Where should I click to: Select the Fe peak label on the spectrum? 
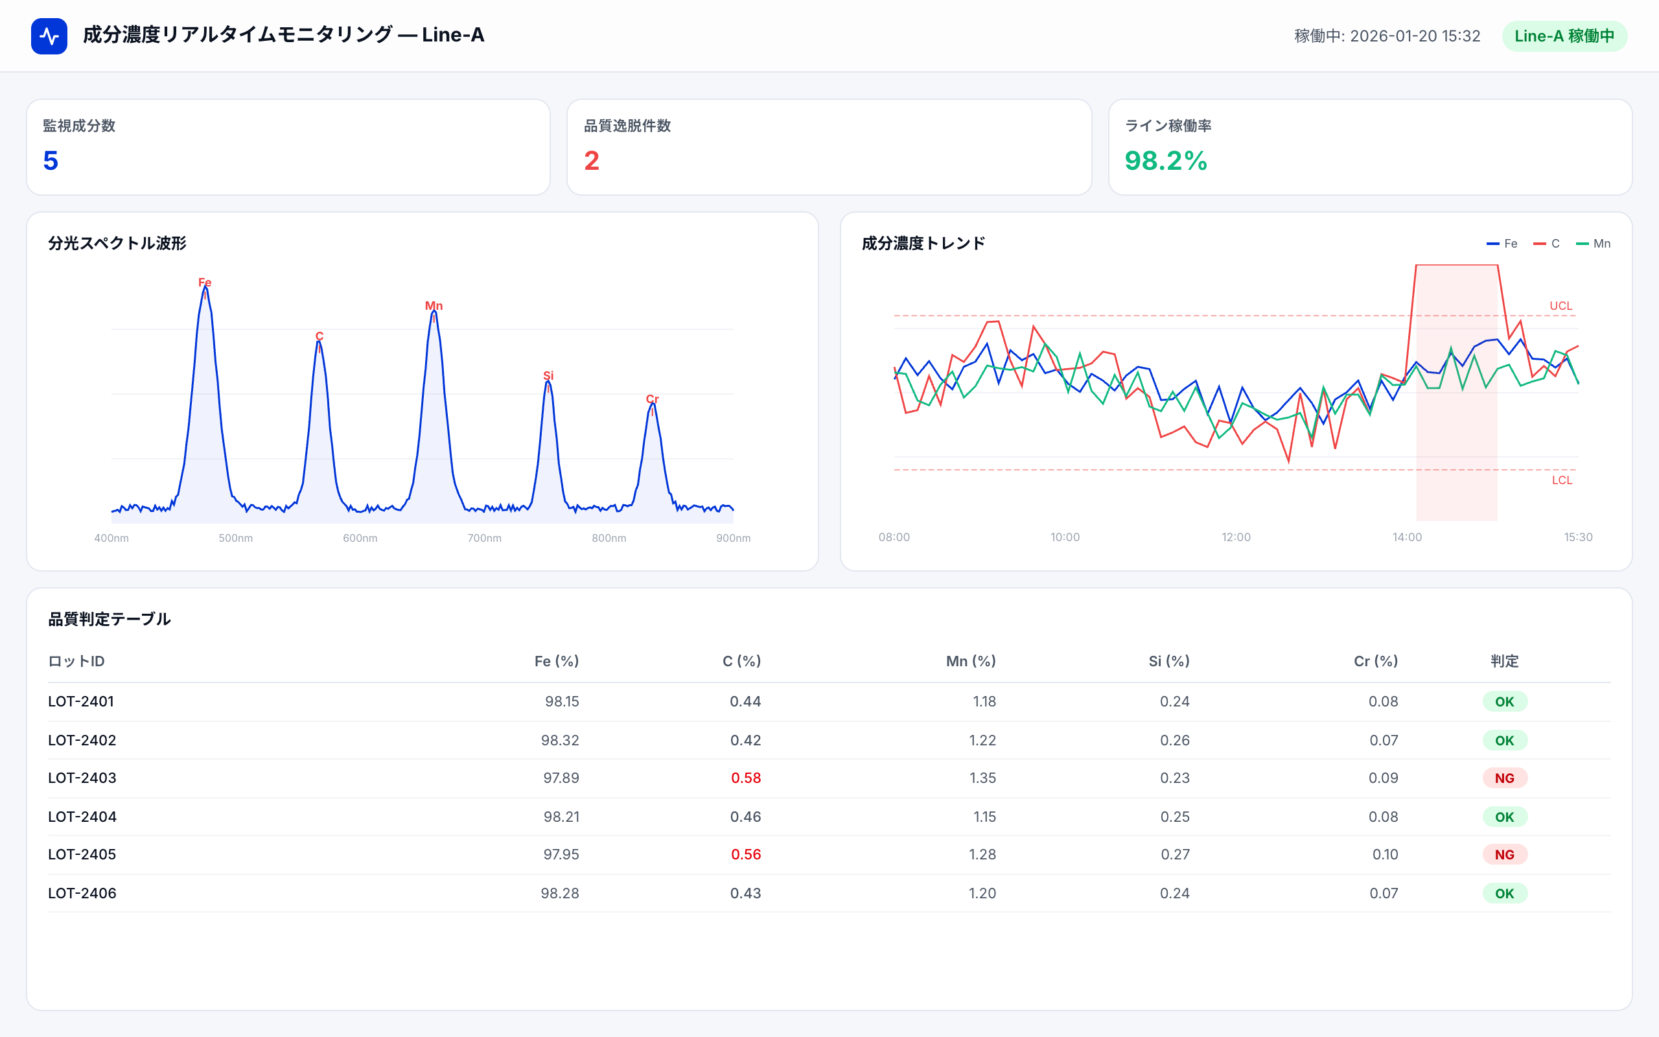(x=205, y=282)
